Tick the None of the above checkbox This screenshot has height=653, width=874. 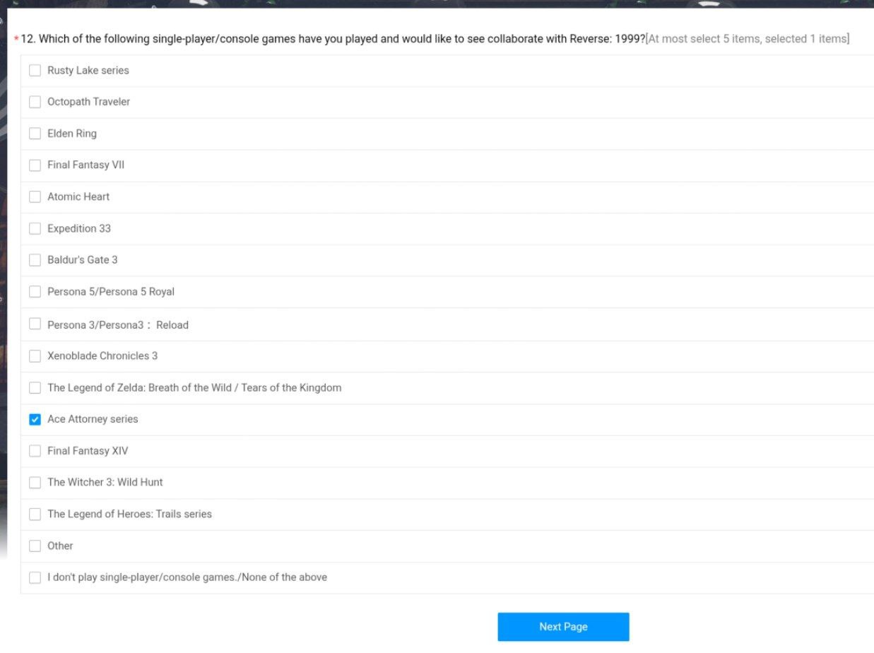point(35,577)
